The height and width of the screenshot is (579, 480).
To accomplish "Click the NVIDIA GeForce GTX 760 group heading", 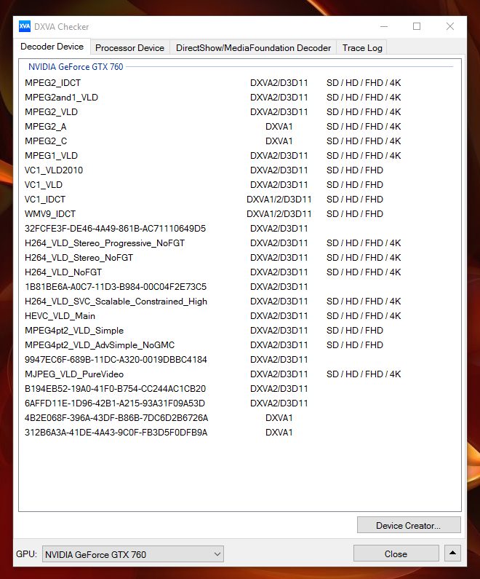I will [76, 67].
